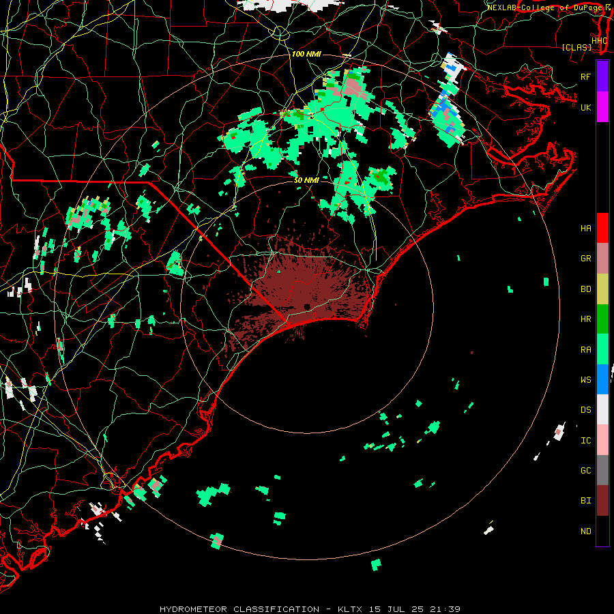Click the [CLAS] units label
Viewport: 614px width, 614px height.
tap(576, 48)
